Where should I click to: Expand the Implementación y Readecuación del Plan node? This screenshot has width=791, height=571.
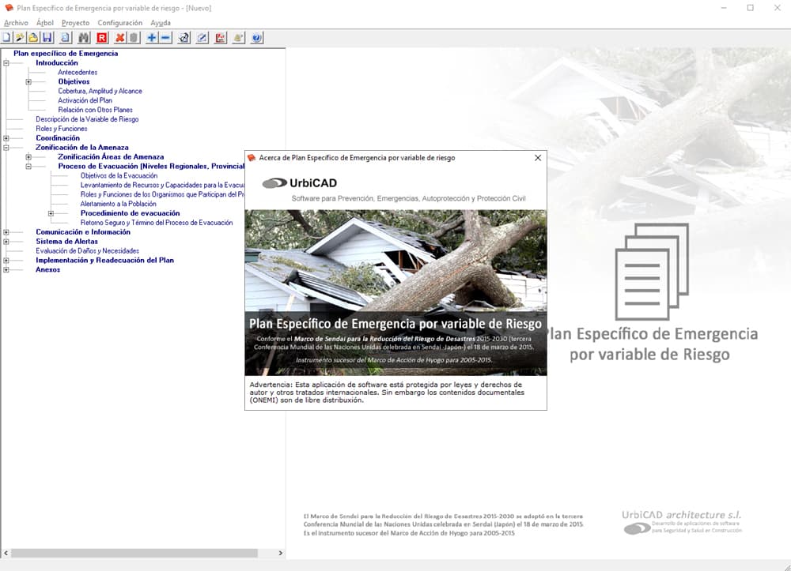[x=6, y=261]
